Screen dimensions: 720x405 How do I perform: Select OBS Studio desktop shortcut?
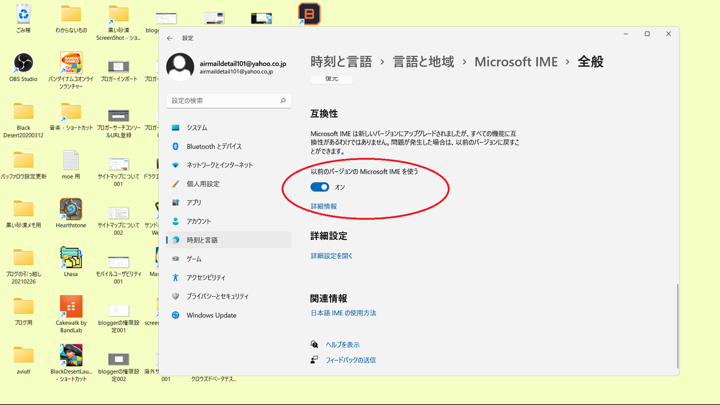tap(23, 67)
